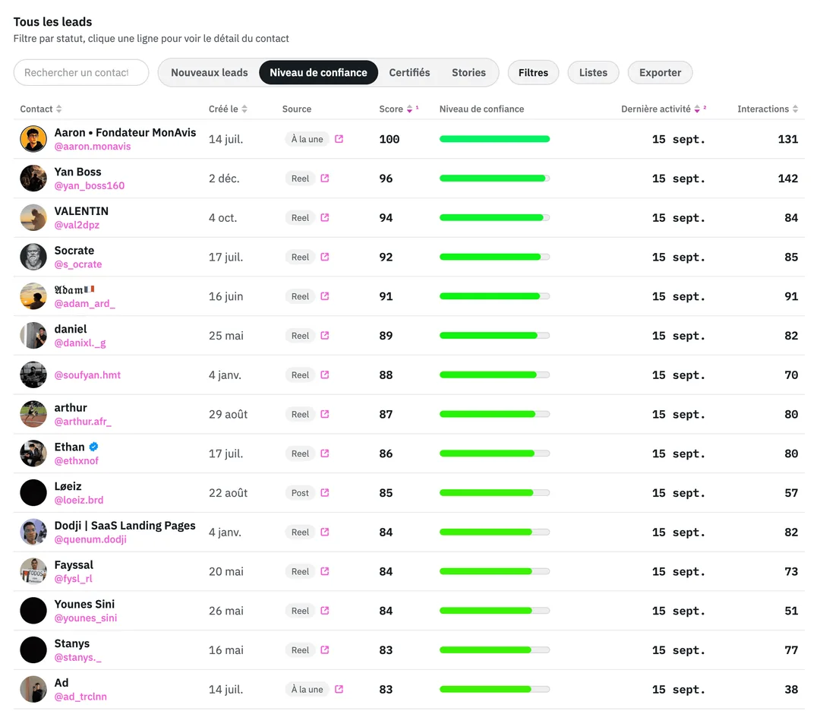Open external link icon for Dodji

coord(325,532)
